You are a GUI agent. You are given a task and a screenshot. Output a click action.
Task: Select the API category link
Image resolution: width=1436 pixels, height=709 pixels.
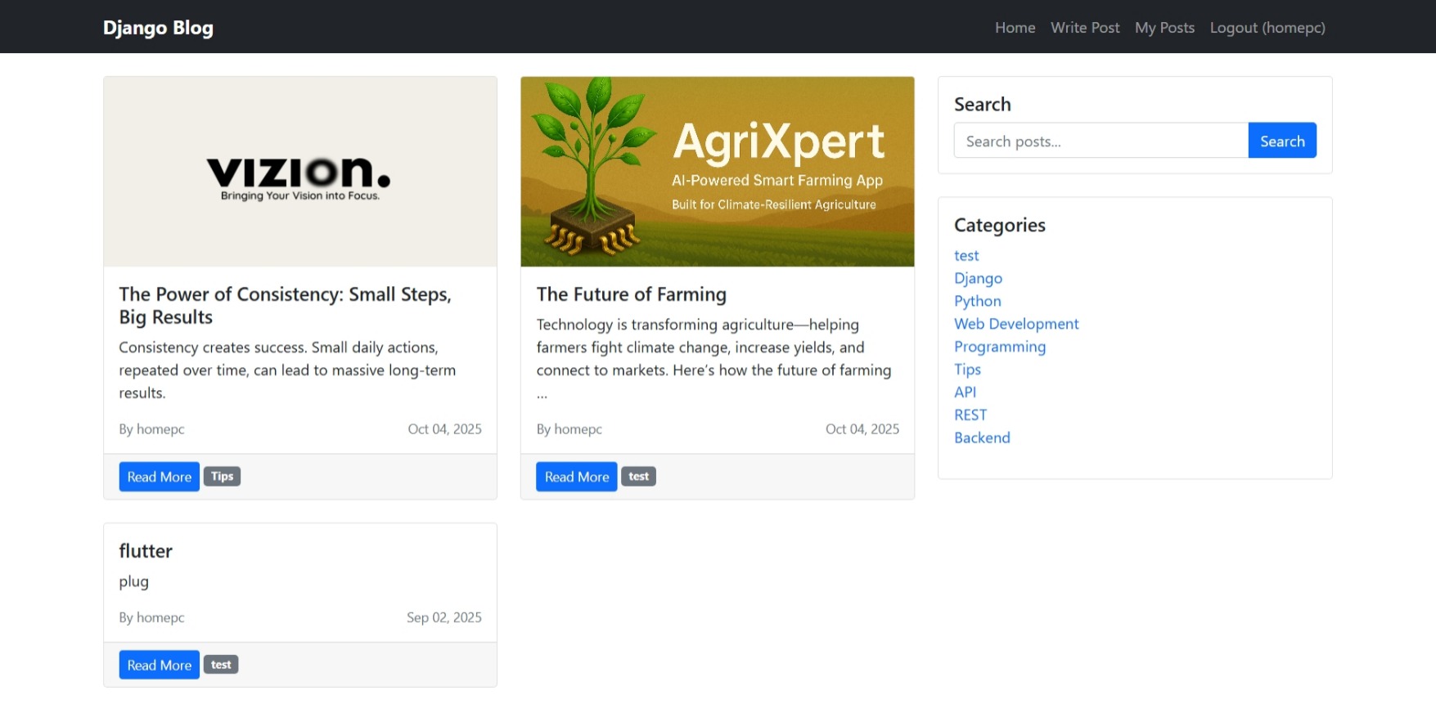click(965, 392)
